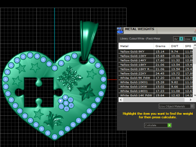The height and width of the screenshot is (147, 196).
Task: Select the Yellow Gold:18KY row
Action: (156, 65)
